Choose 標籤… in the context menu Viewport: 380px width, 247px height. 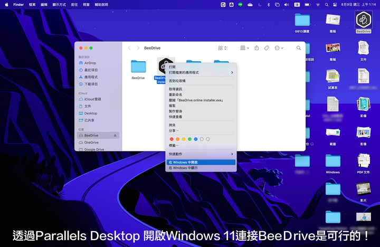tap(201, 146)
